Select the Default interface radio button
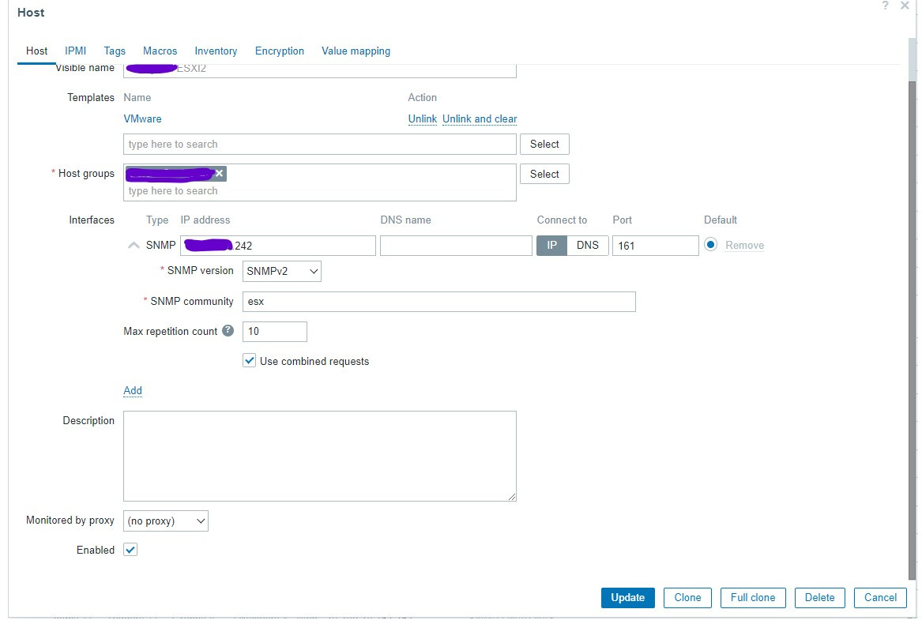Screen dimensions: 922x624 [710, 245]
